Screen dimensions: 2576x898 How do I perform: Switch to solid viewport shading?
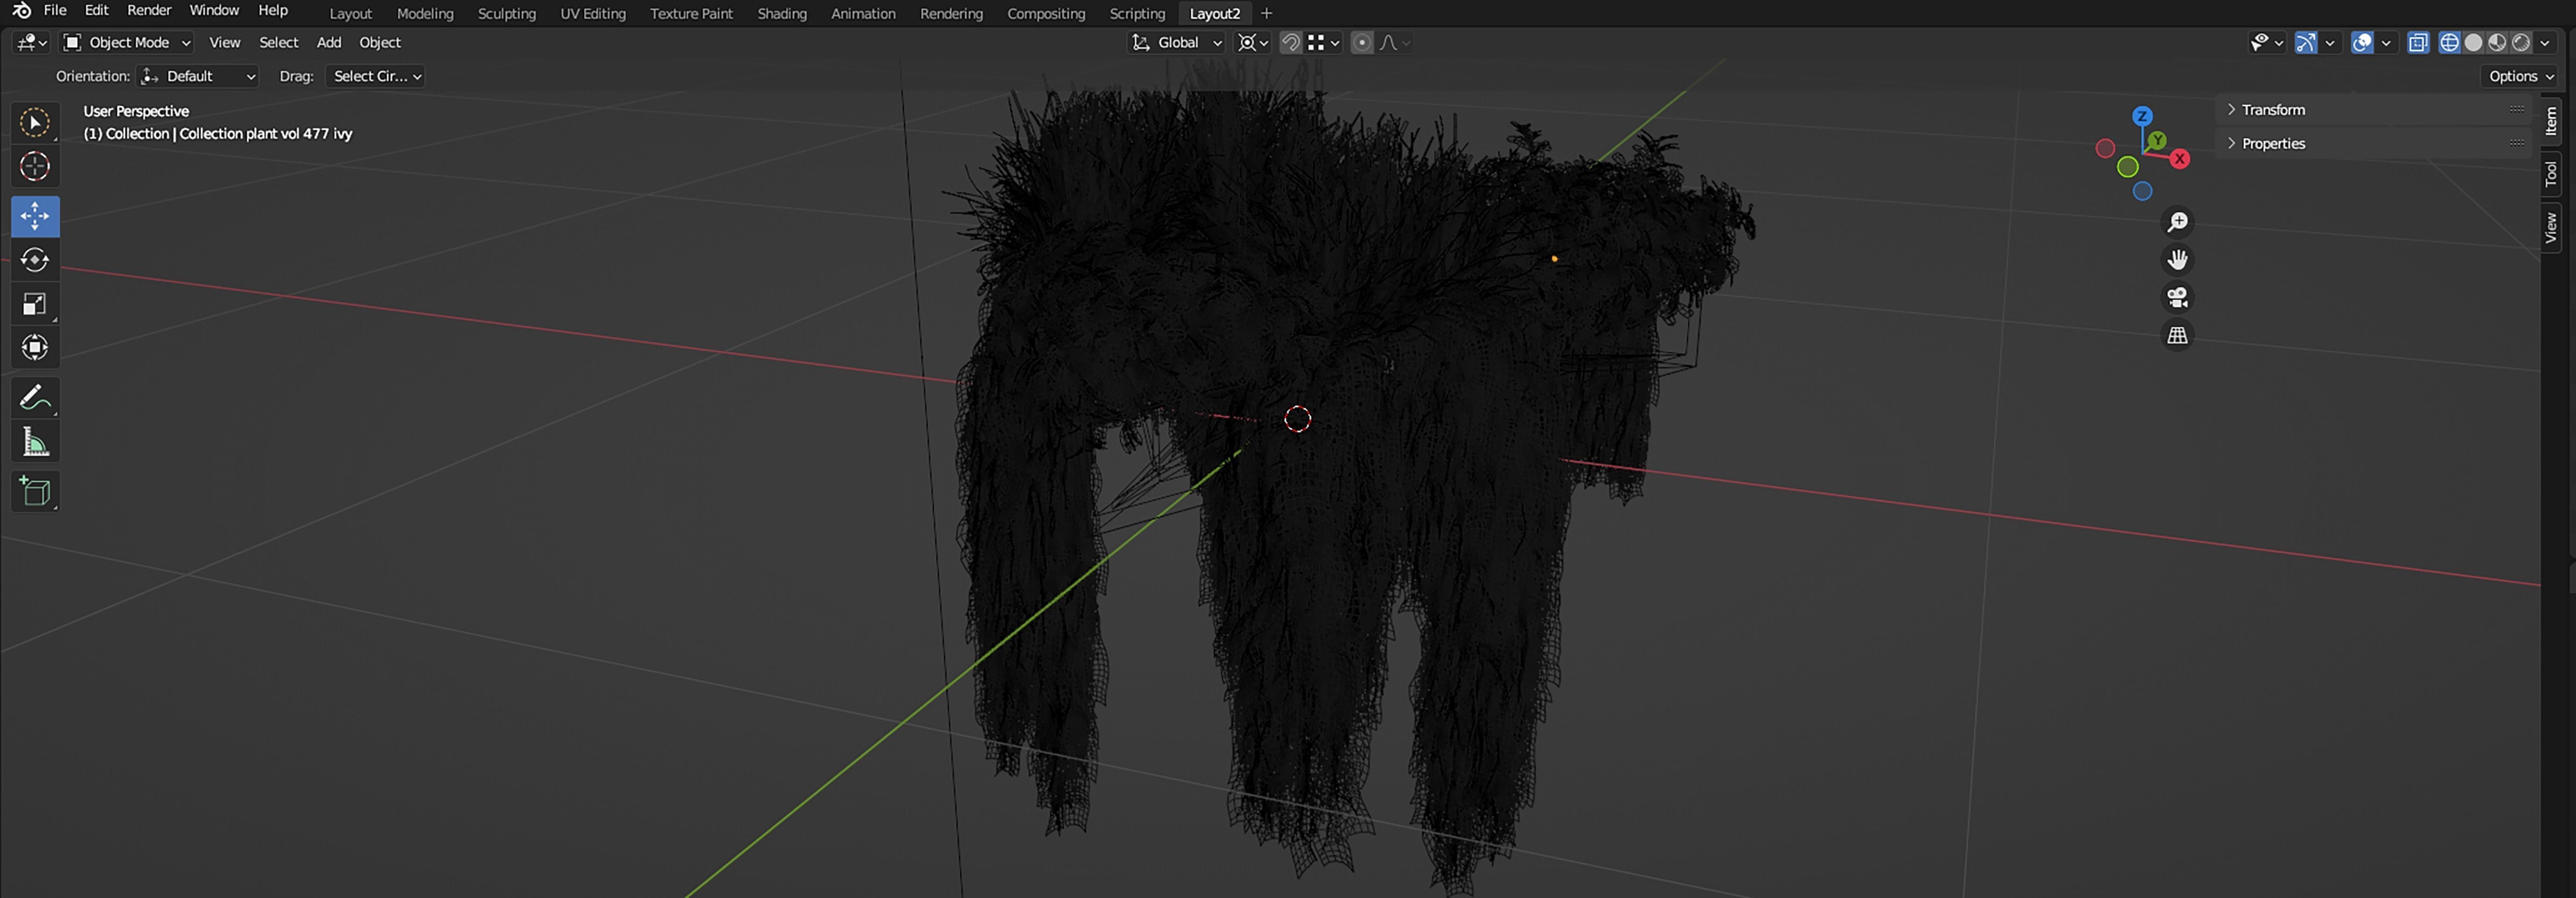tap(2473, 43)
